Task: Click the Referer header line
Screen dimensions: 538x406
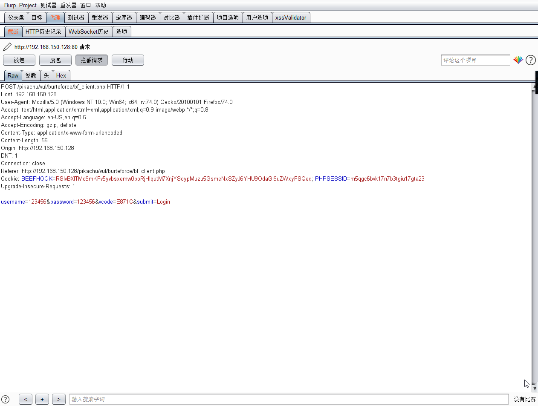Action: [83, 171]
